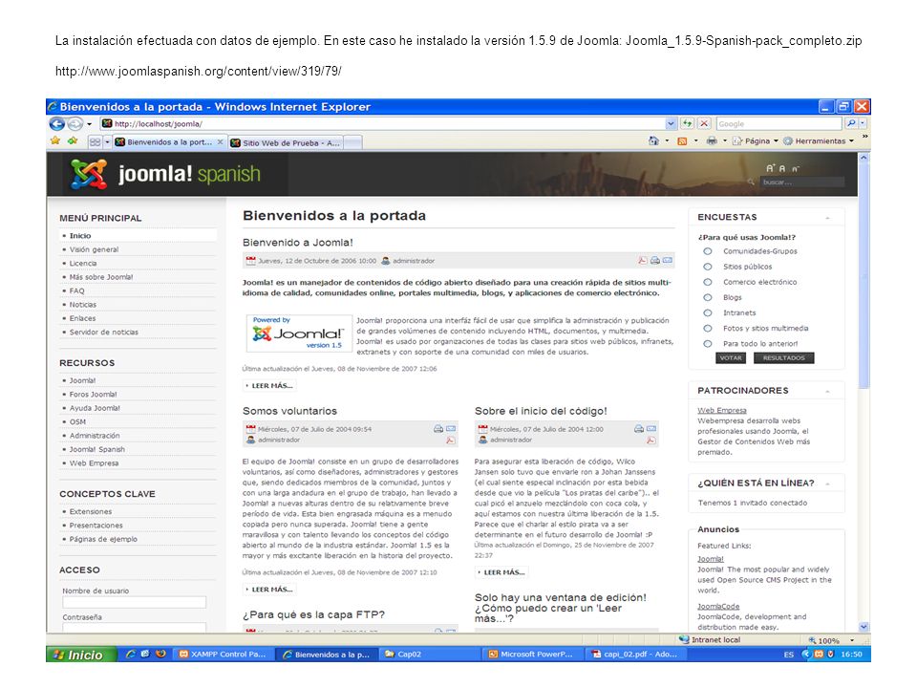Open a new blank browser tab

point(352,142)
